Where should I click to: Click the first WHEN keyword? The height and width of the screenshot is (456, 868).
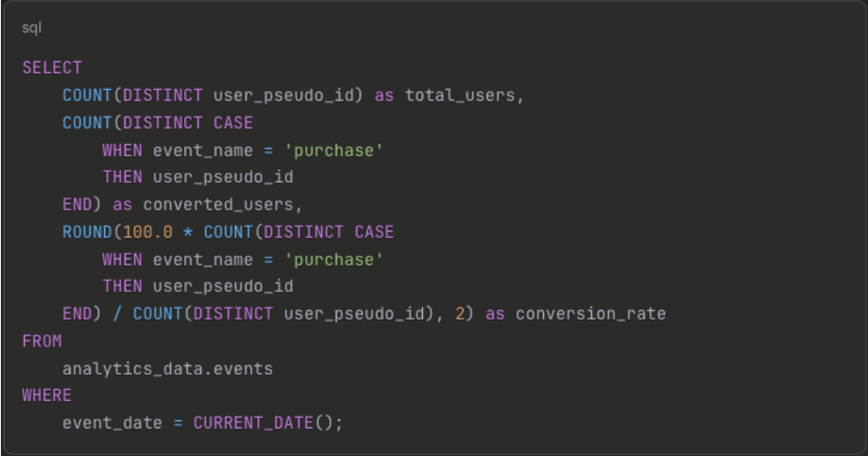pos(122,150)
